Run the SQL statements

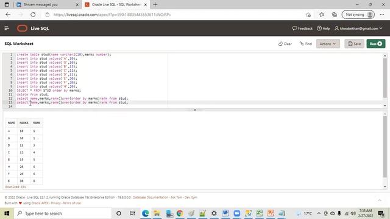coord(376,44)
